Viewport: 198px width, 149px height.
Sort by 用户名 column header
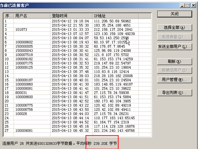tap(32, 16)
